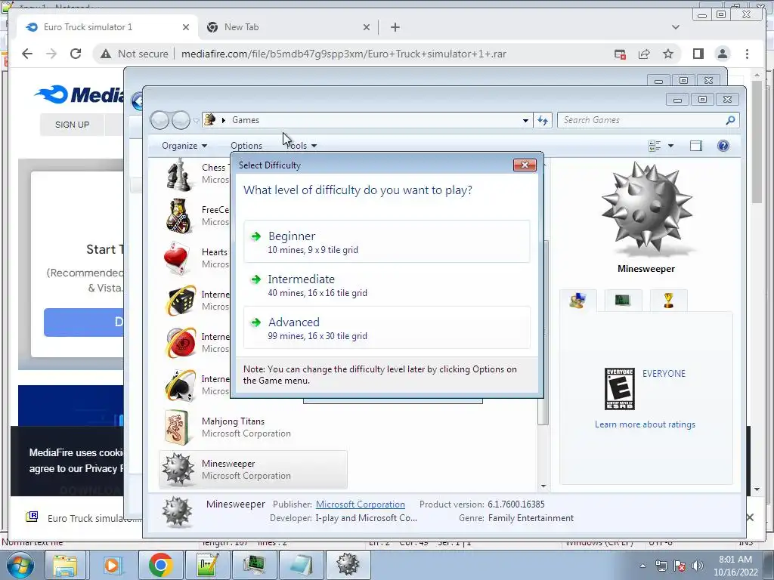Open the Windows Start menu

pyautogui.click(x=20, y=565)
